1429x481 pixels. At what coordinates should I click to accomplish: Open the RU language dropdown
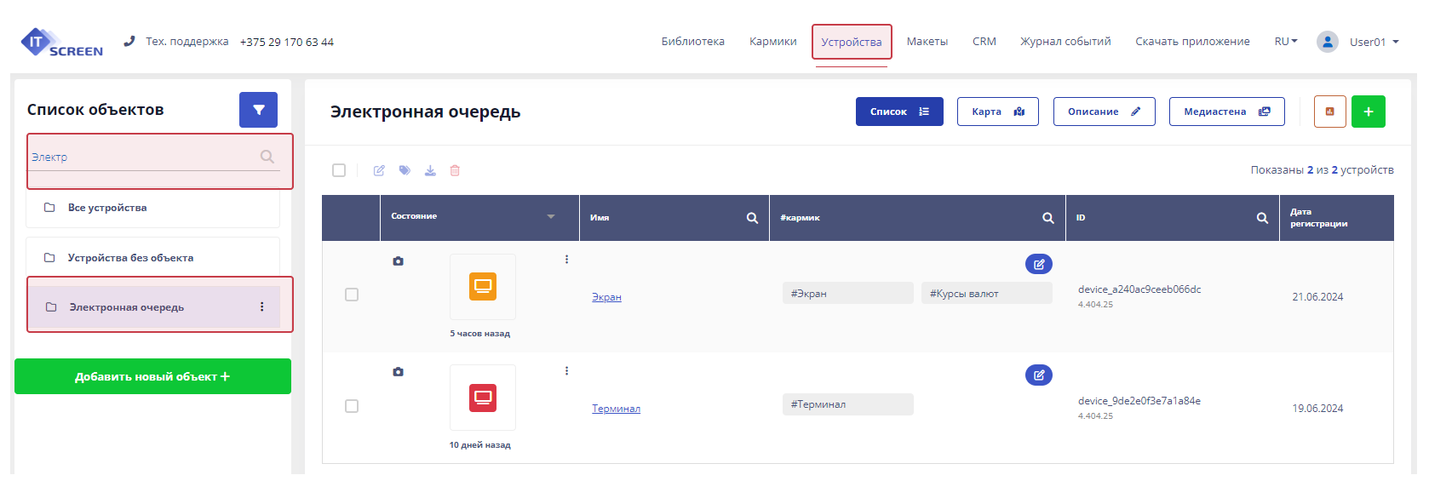pyautogui.click(x=1286, y=42)
